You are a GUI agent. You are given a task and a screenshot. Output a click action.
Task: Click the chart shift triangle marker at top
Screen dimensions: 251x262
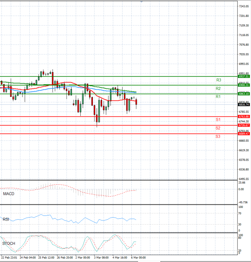point(141,2)
